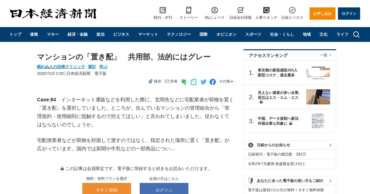Viewport: 370px width, 194px height.
Task: Open the オピニオン menu item
Action: point(226,34)
